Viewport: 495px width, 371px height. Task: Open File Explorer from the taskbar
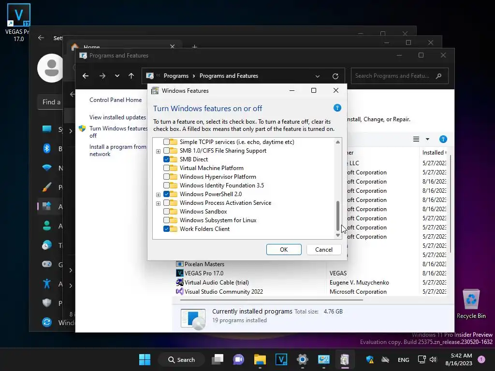260,359
